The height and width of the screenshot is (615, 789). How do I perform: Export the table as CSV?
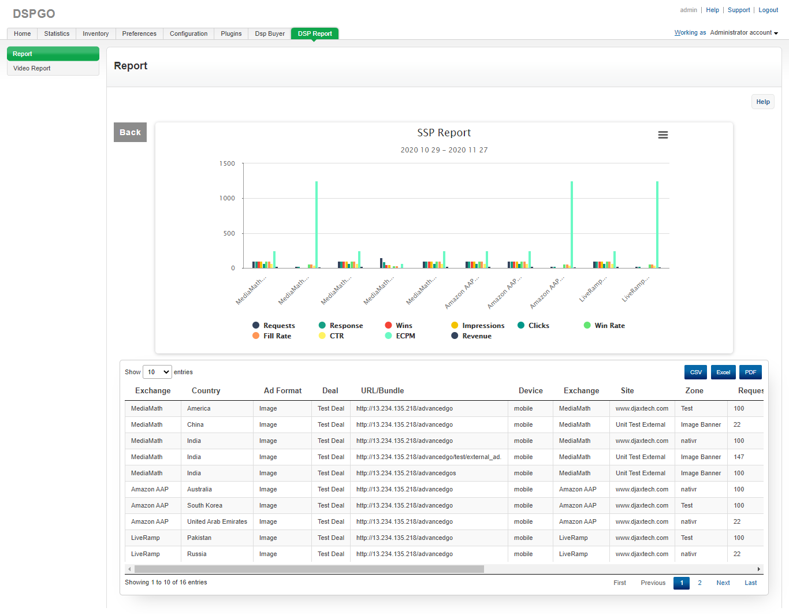tap(695, 372)
